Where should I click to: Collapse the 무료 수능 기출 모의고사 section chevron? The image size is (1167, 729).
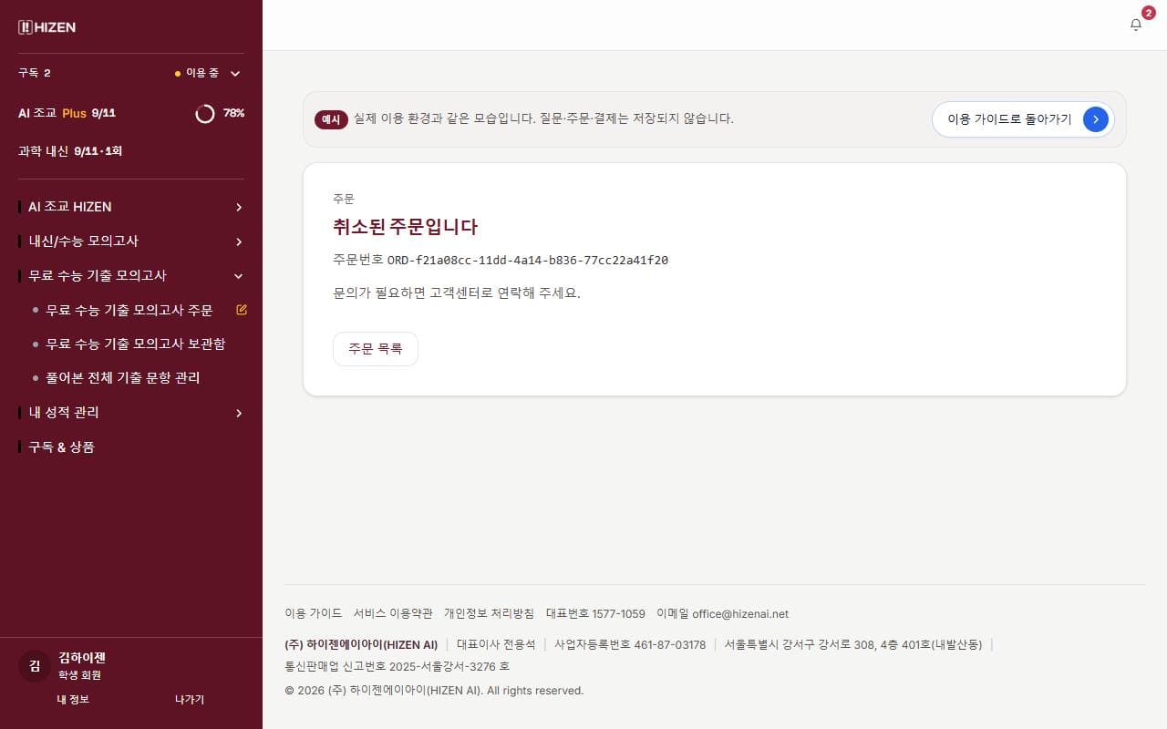click(x=239, y=276)
